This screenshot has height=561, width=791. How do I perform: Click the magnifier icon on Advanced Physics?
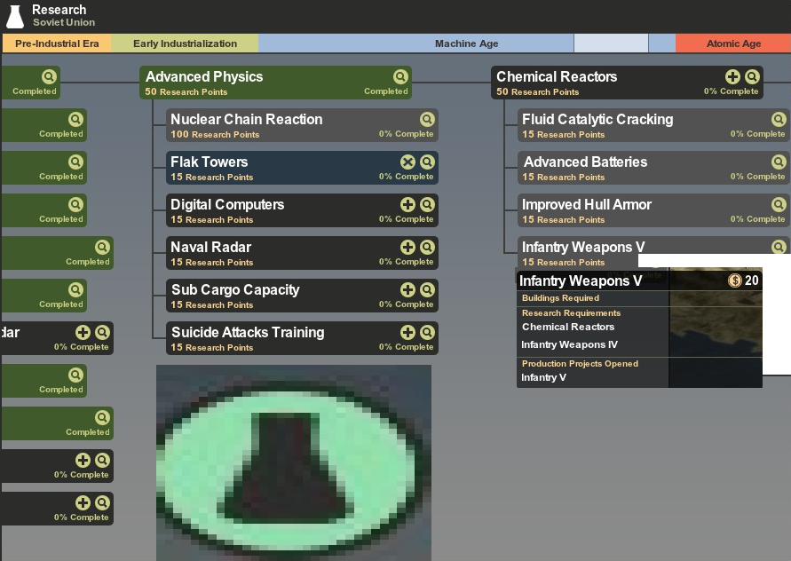(400, 76)
